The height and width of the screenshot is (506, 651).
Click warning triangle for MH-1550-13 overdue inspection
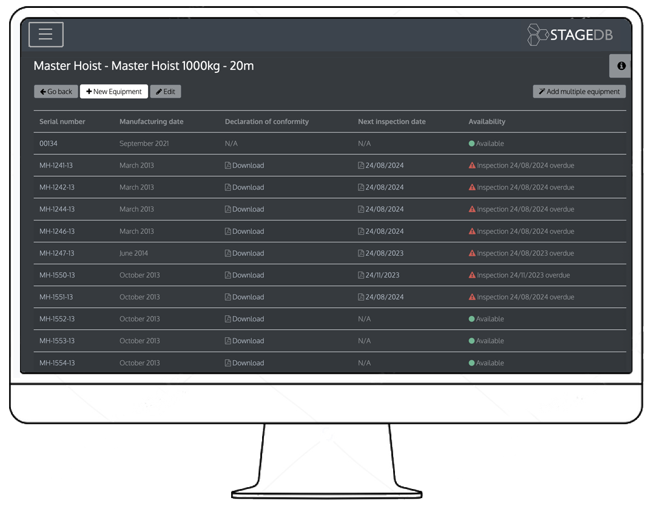click(472, 275)
